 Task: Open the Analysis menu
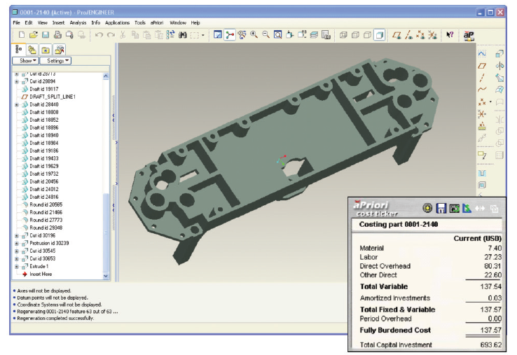pos(78,22)
